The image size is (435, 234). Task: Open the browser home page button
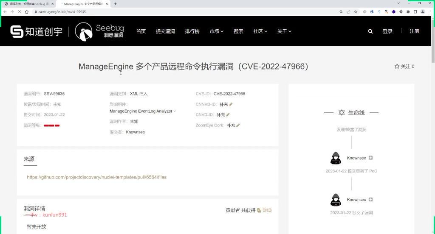click(x=27, y=11)
